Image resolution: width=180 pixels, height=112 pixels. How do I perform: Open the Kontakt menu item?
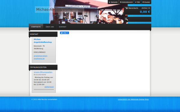click(x=63, y=27)
